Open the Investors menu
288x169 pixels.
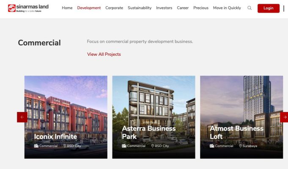(164, 8)
